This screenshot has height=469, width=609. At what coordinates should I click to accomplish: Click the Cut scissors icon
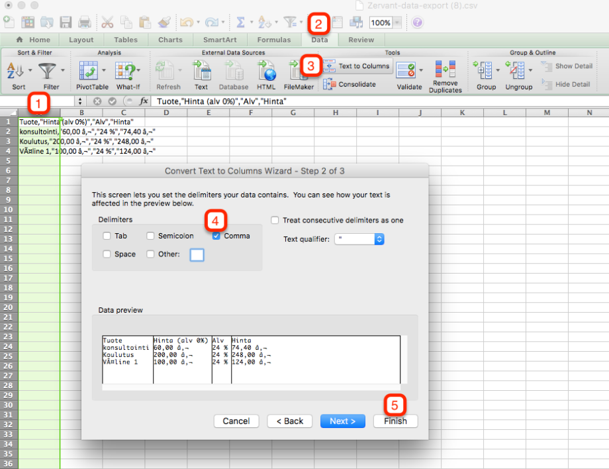pos(107,22)
